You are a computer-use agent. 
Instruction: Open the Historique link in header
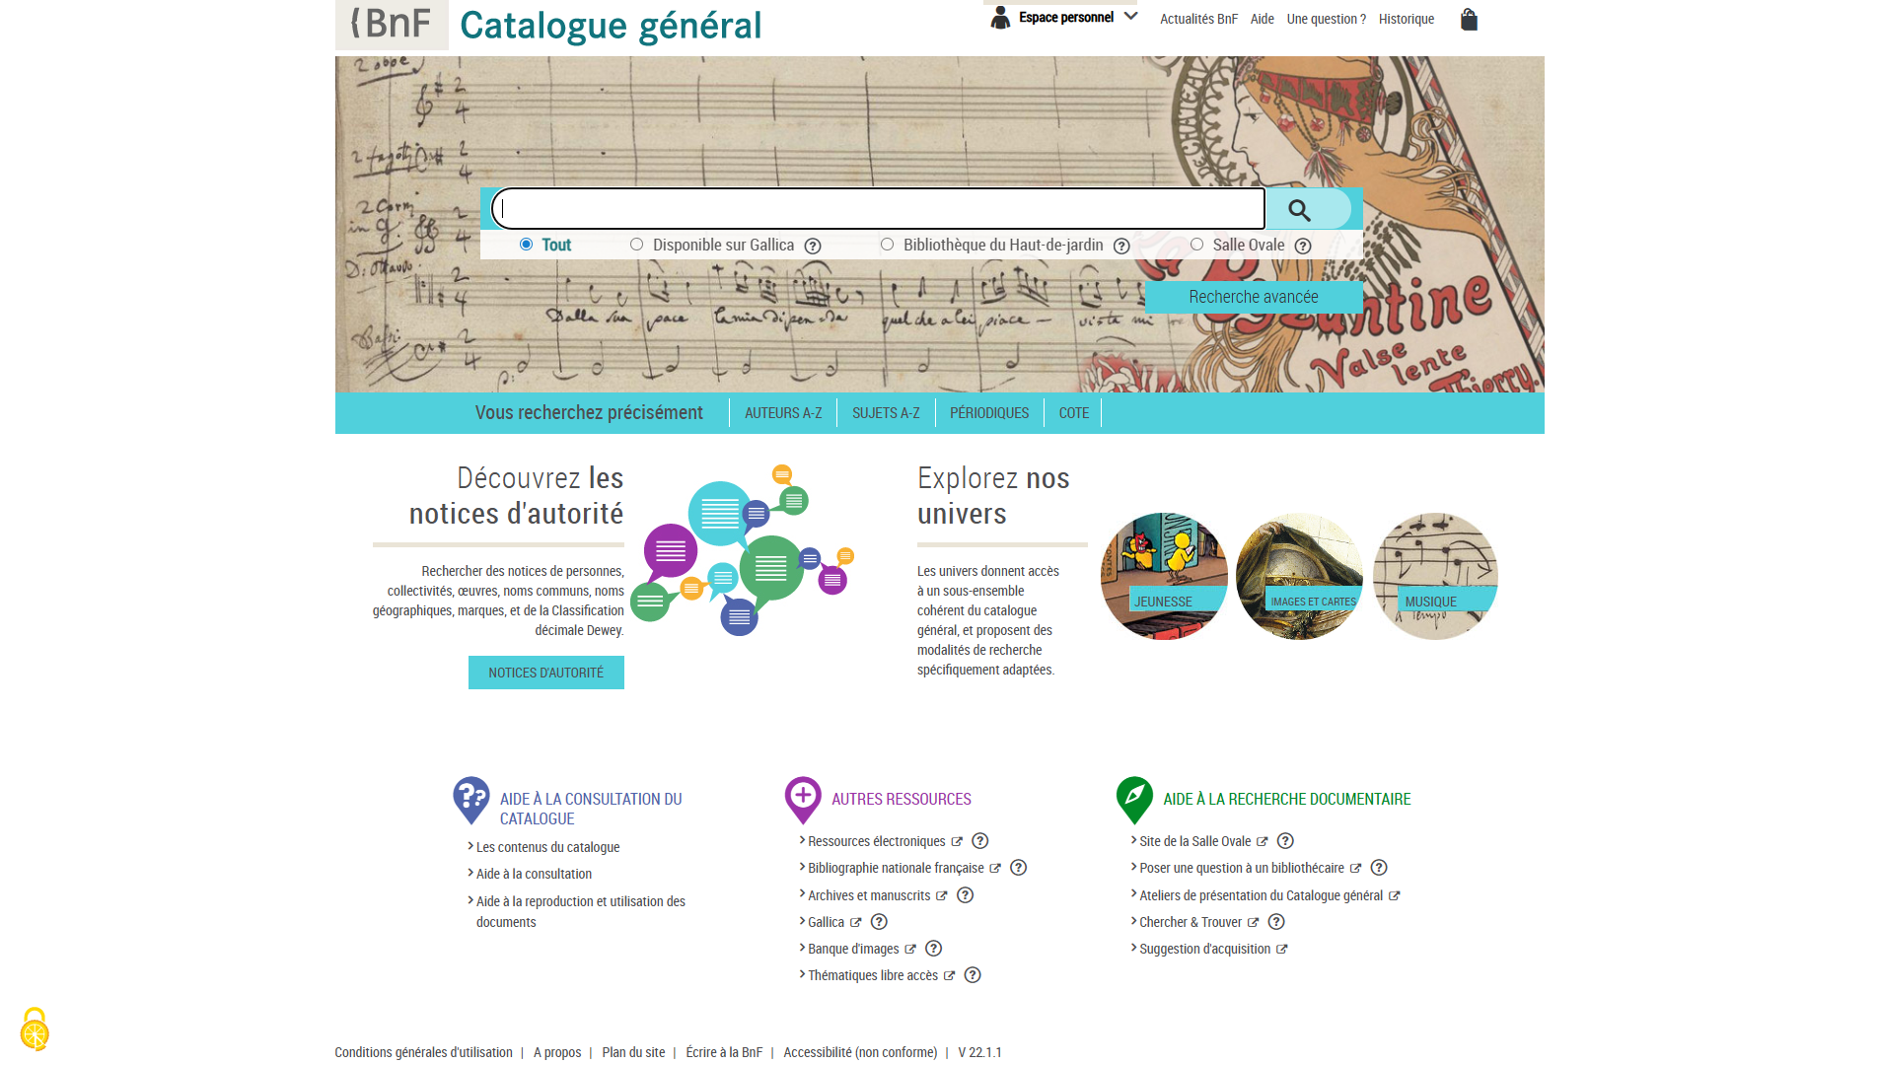pos(1406,19)
